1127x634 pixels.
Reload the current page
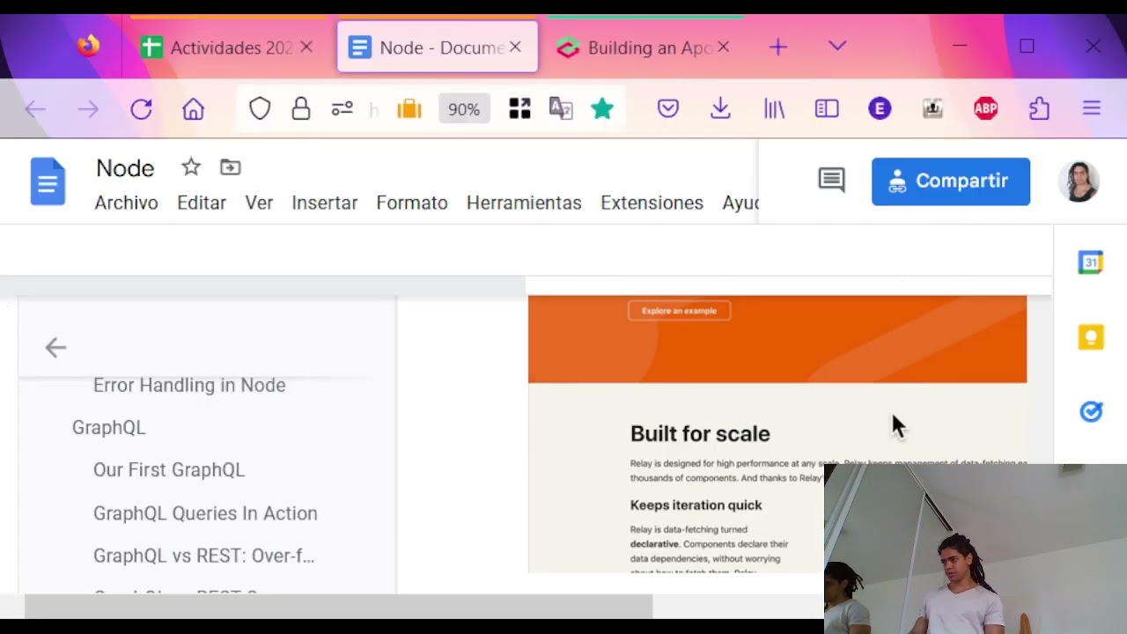pyautogui.click(x=141, y=109)
